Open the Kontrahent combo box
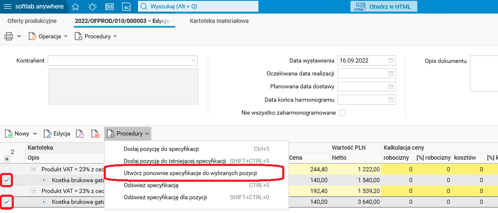The image size is (498, 213). 123,60
